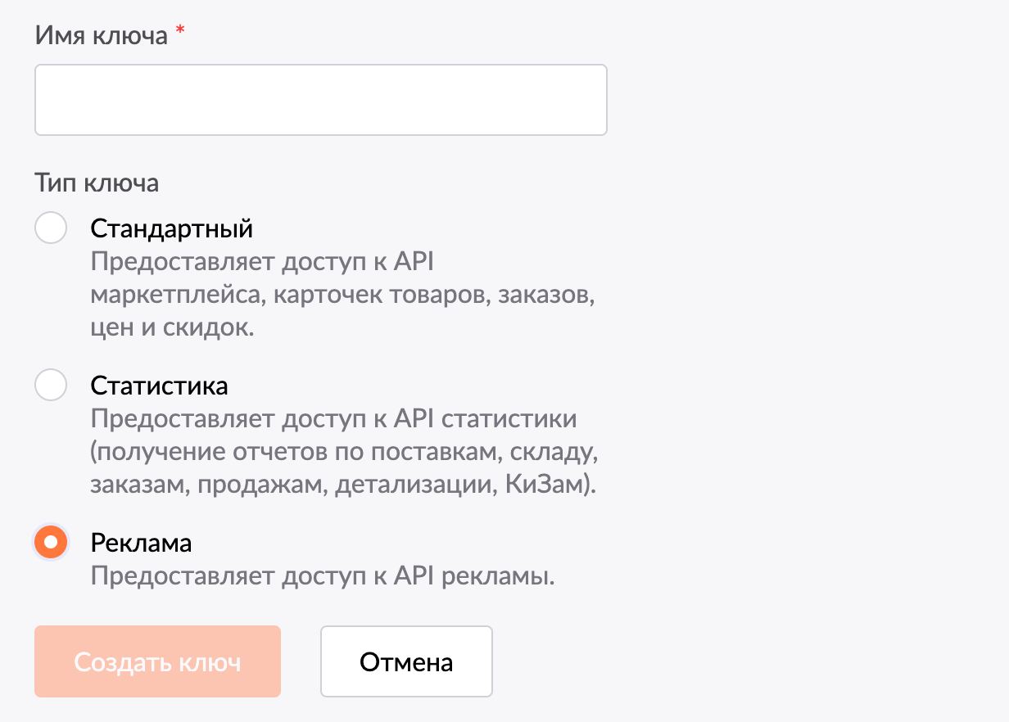1009x722 pixels.
Task: Select the Стандартный radio button
Action: pyautogui.click(x=51, y=228)
